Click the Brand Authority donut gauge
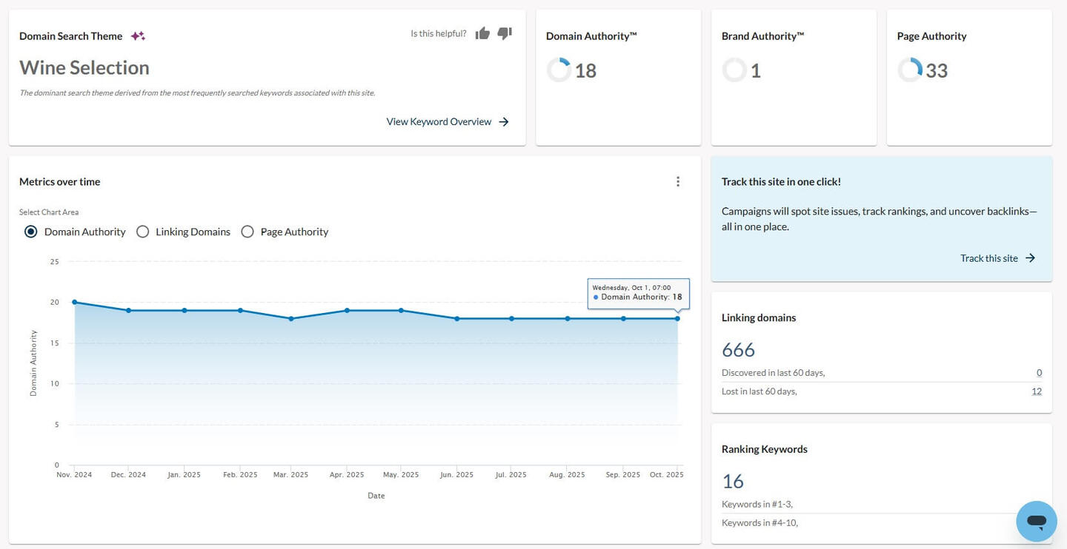The image size is (1067, 549). pyautogui.click(x=734, y=70)
